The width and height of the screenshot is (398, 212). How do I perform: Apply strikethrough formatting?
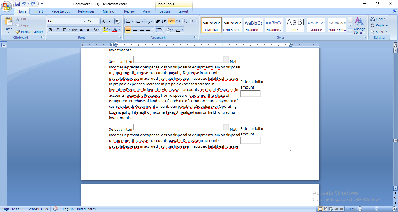(75, 30)
